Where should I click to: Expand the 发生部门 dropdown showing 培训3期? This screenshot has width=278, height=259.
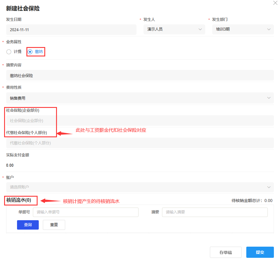[243, 29]
